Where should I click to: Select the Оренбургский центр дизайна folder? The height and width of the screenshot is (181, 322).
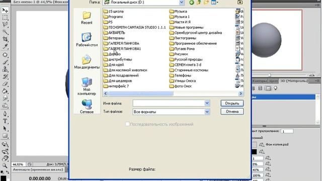click(196, 33)
